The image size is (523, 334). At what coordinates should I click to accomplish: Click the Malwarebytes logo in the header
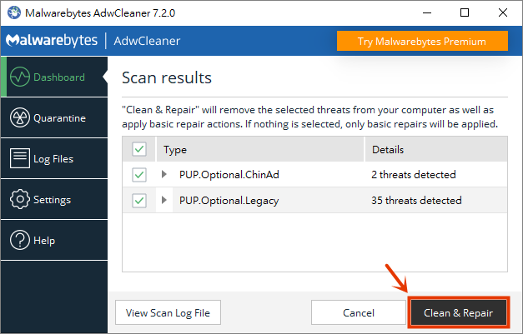pos(52,40)
